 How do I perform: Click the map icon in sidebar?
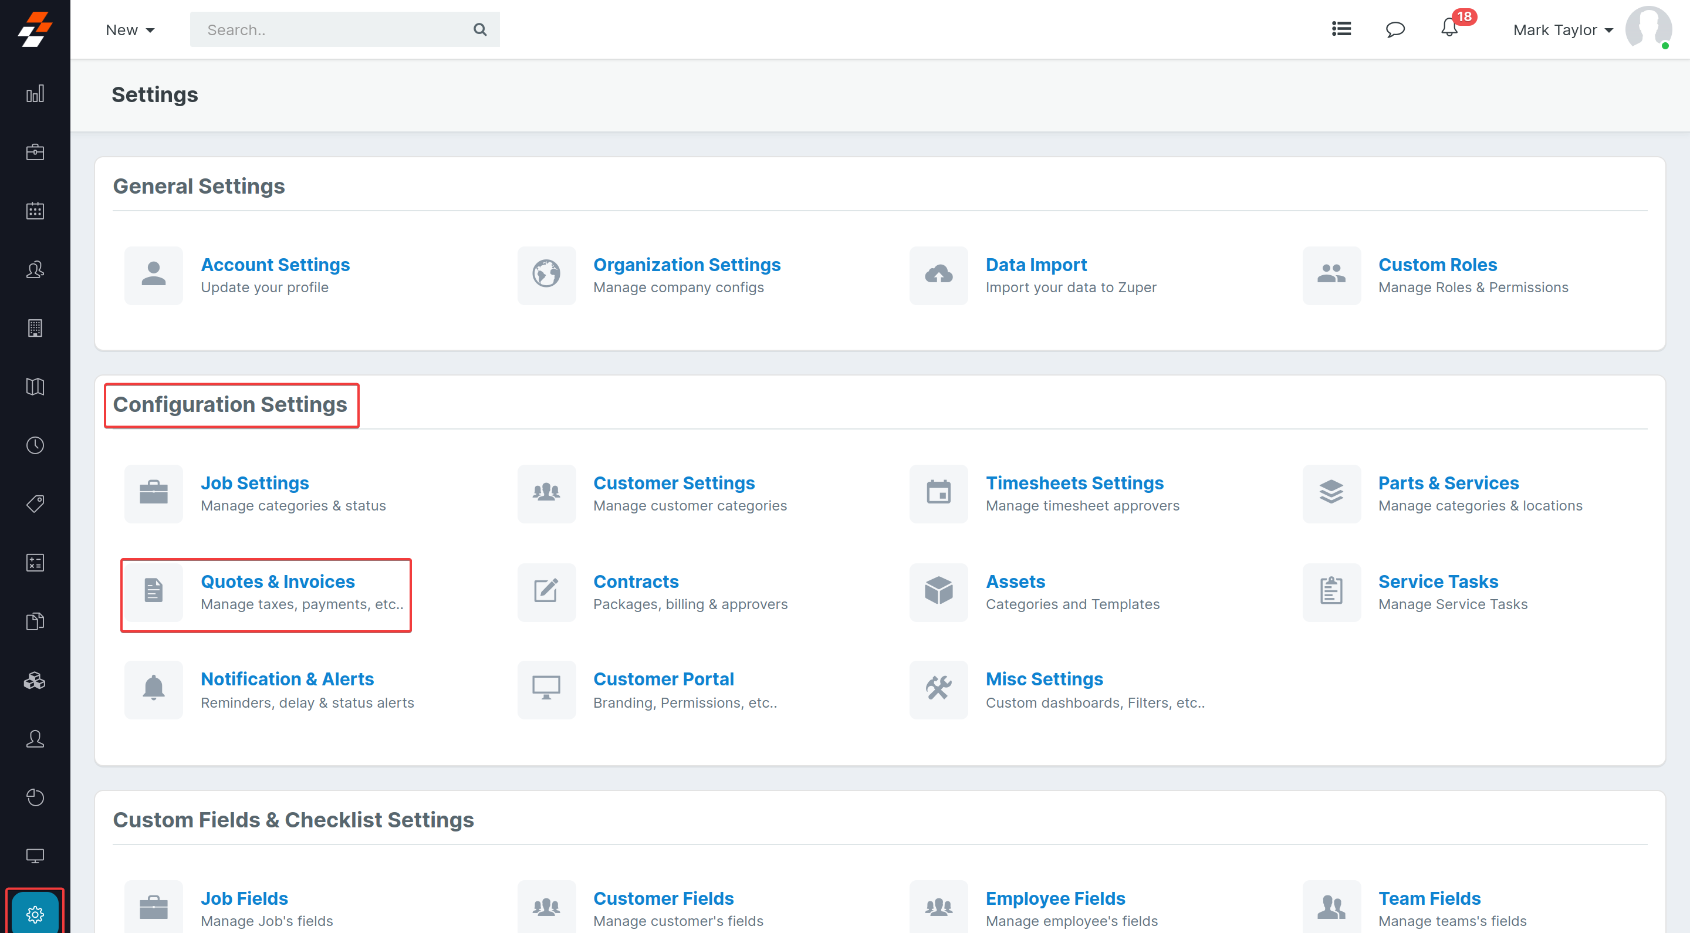click(35, 387)
